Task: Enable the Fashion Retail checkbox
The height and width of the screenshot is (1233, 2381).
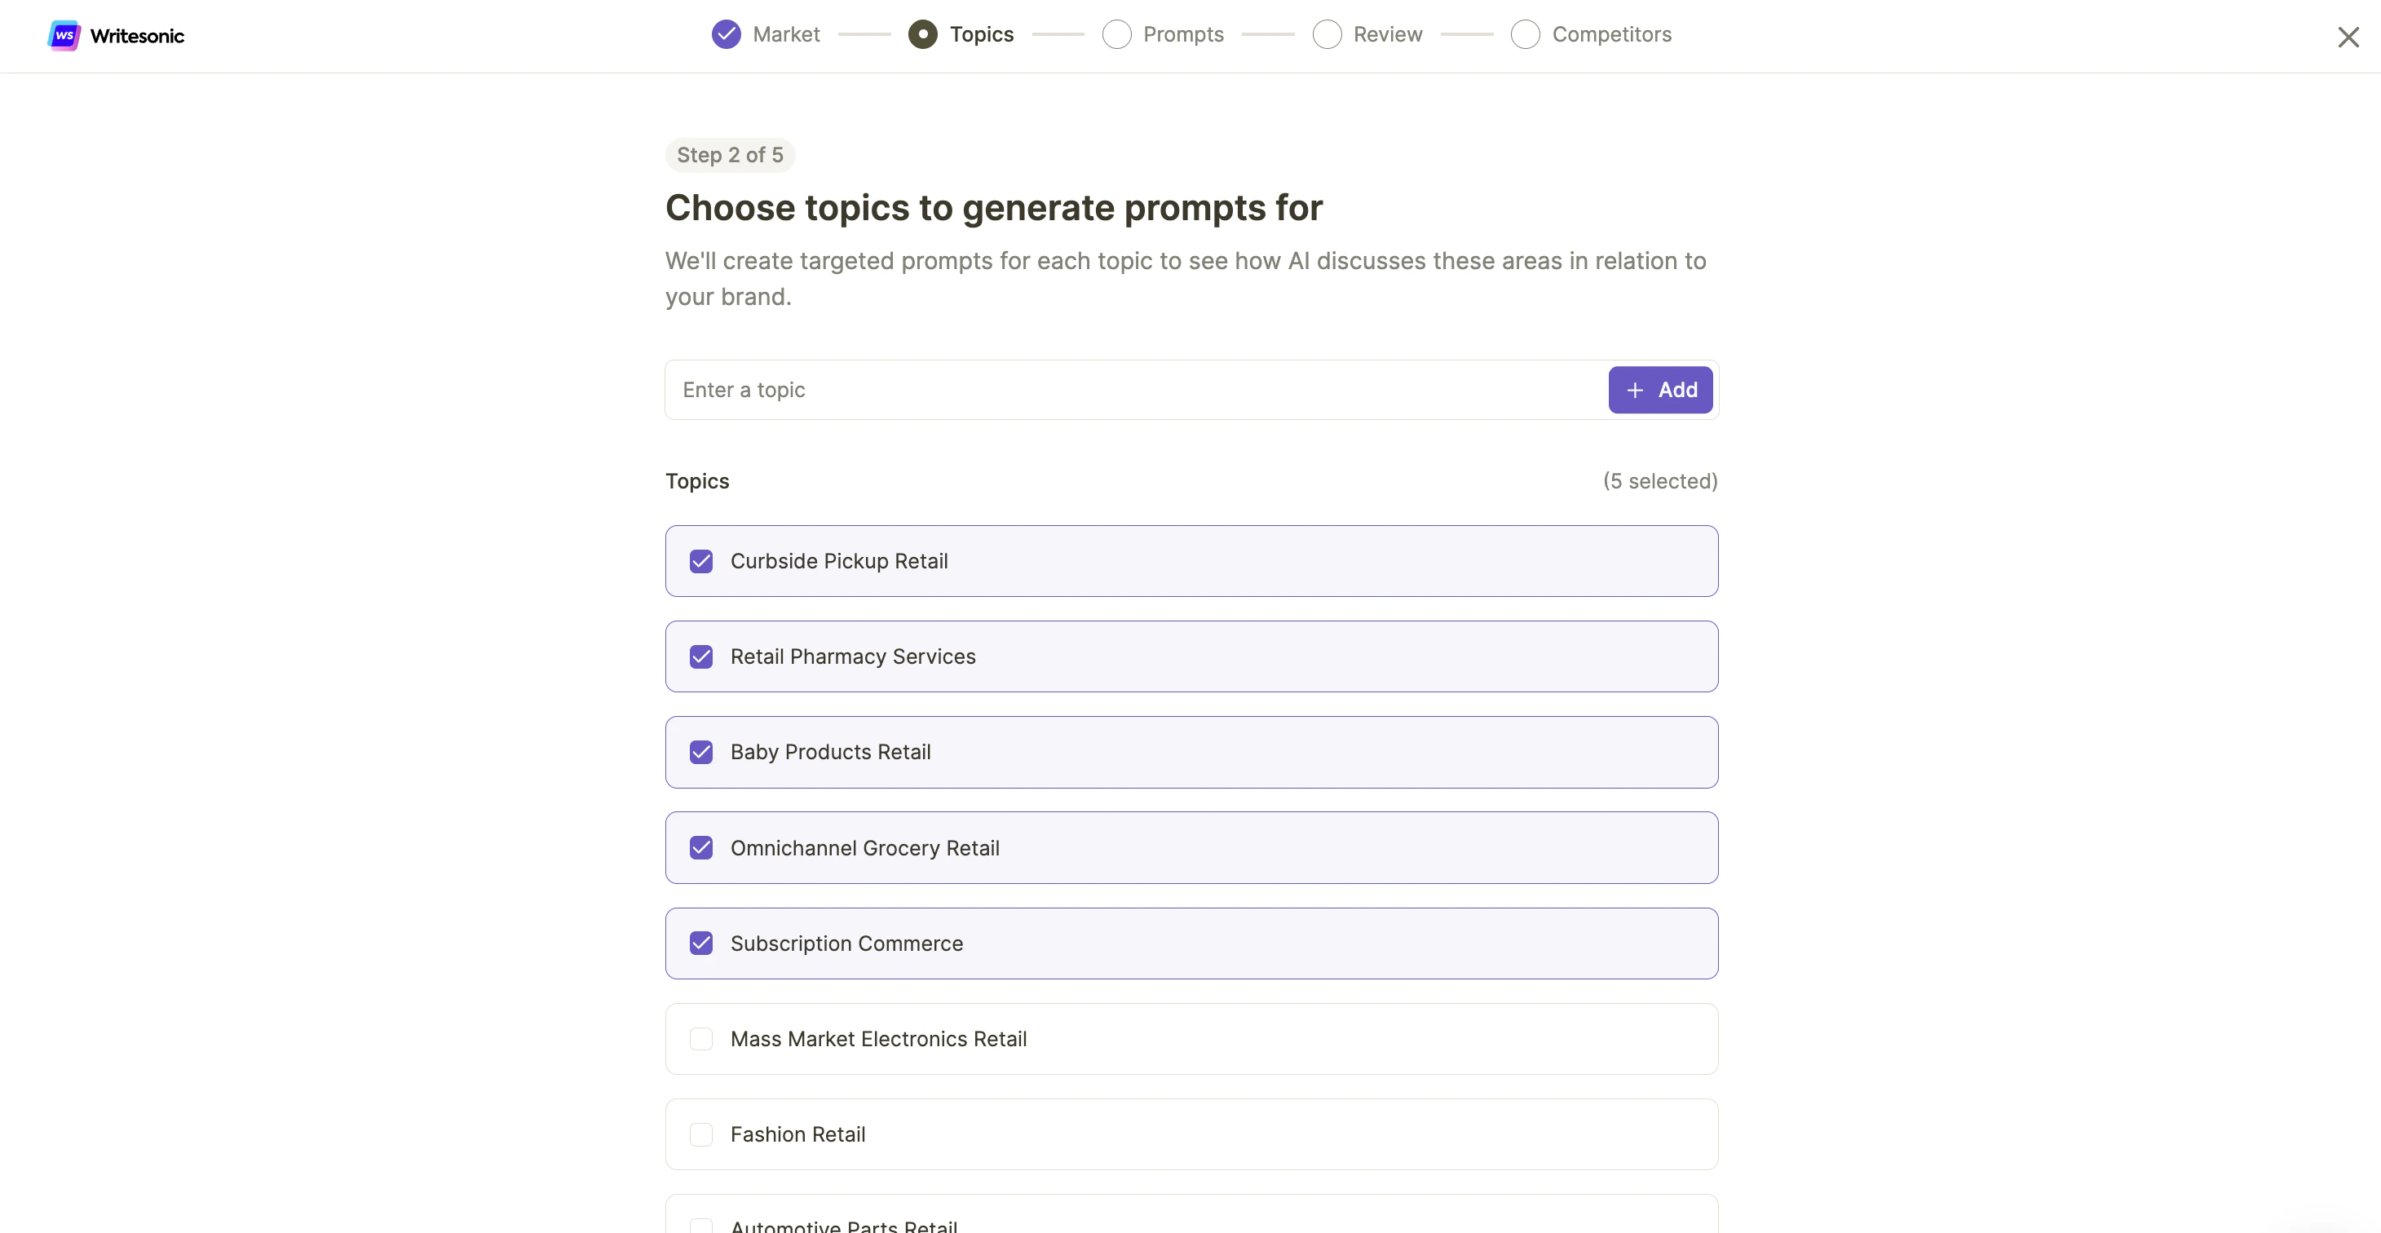Action: point(700,1134)
